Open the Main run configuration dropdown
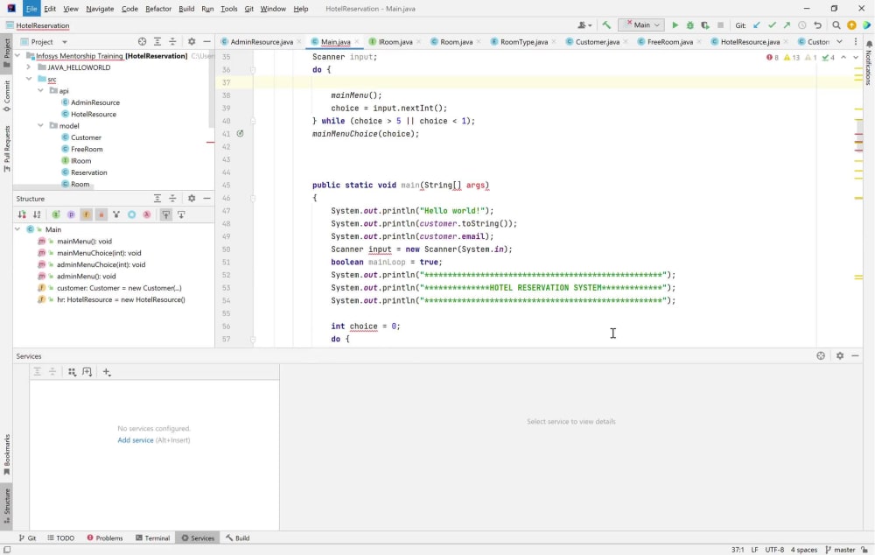Image resolution: width=875 pixels, height=555 pixels. tap(640, 25)
